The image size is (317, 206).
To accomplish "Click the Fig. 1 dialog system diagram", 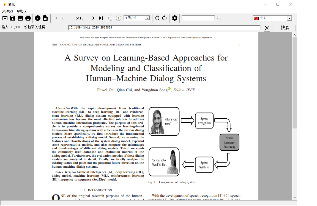I will click(194, 141).
